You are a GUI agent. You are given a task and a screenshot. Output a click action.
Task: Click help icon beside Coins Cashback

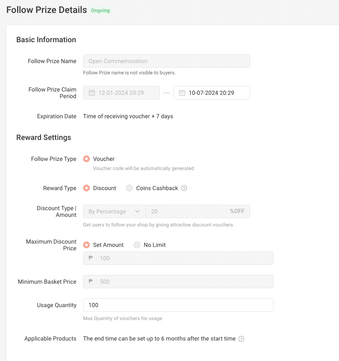click(x=184, y=188)
